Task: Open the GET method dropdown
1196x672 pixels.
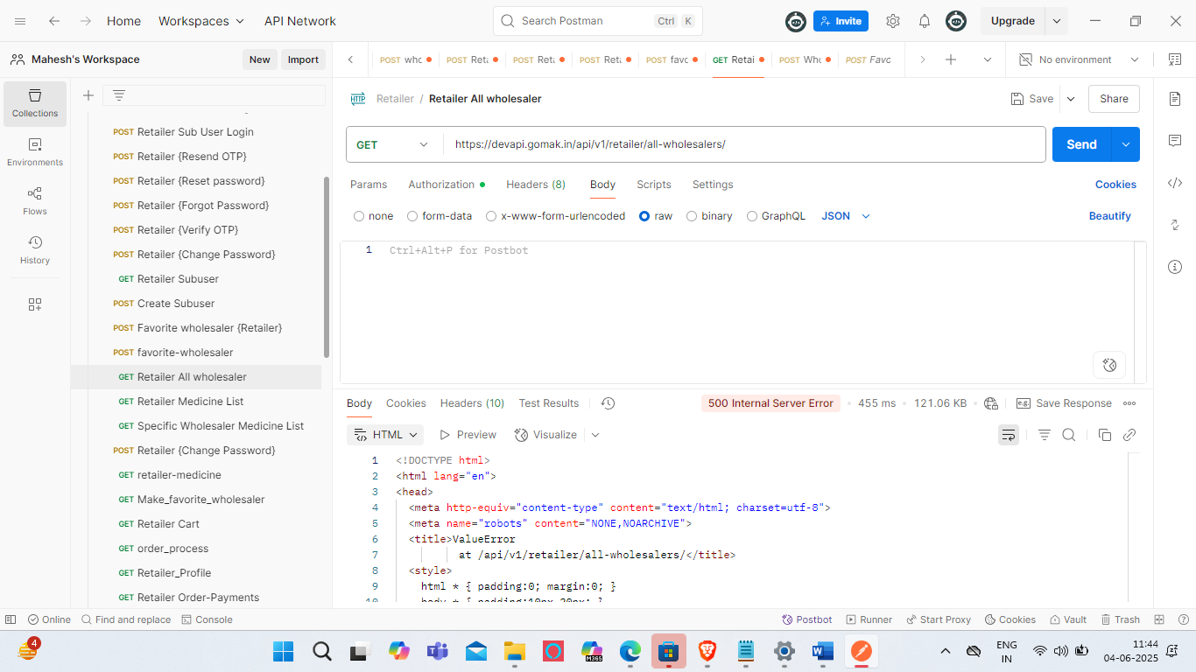Action: [393, 144]
